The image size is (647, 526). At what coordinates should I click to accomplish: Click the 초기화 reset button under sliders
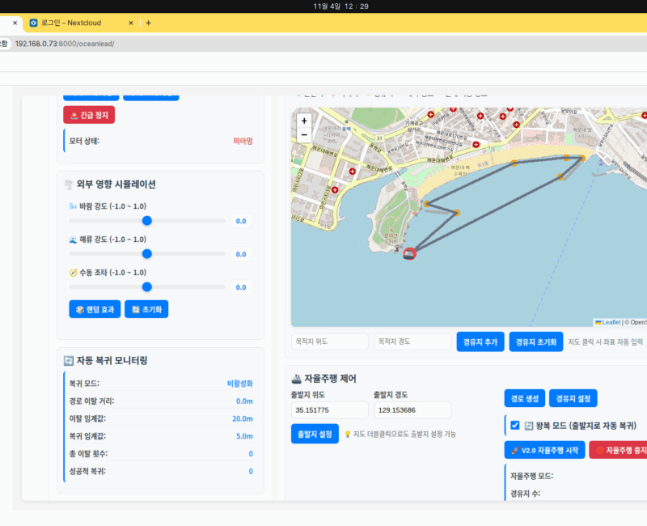tap(146, 308)
